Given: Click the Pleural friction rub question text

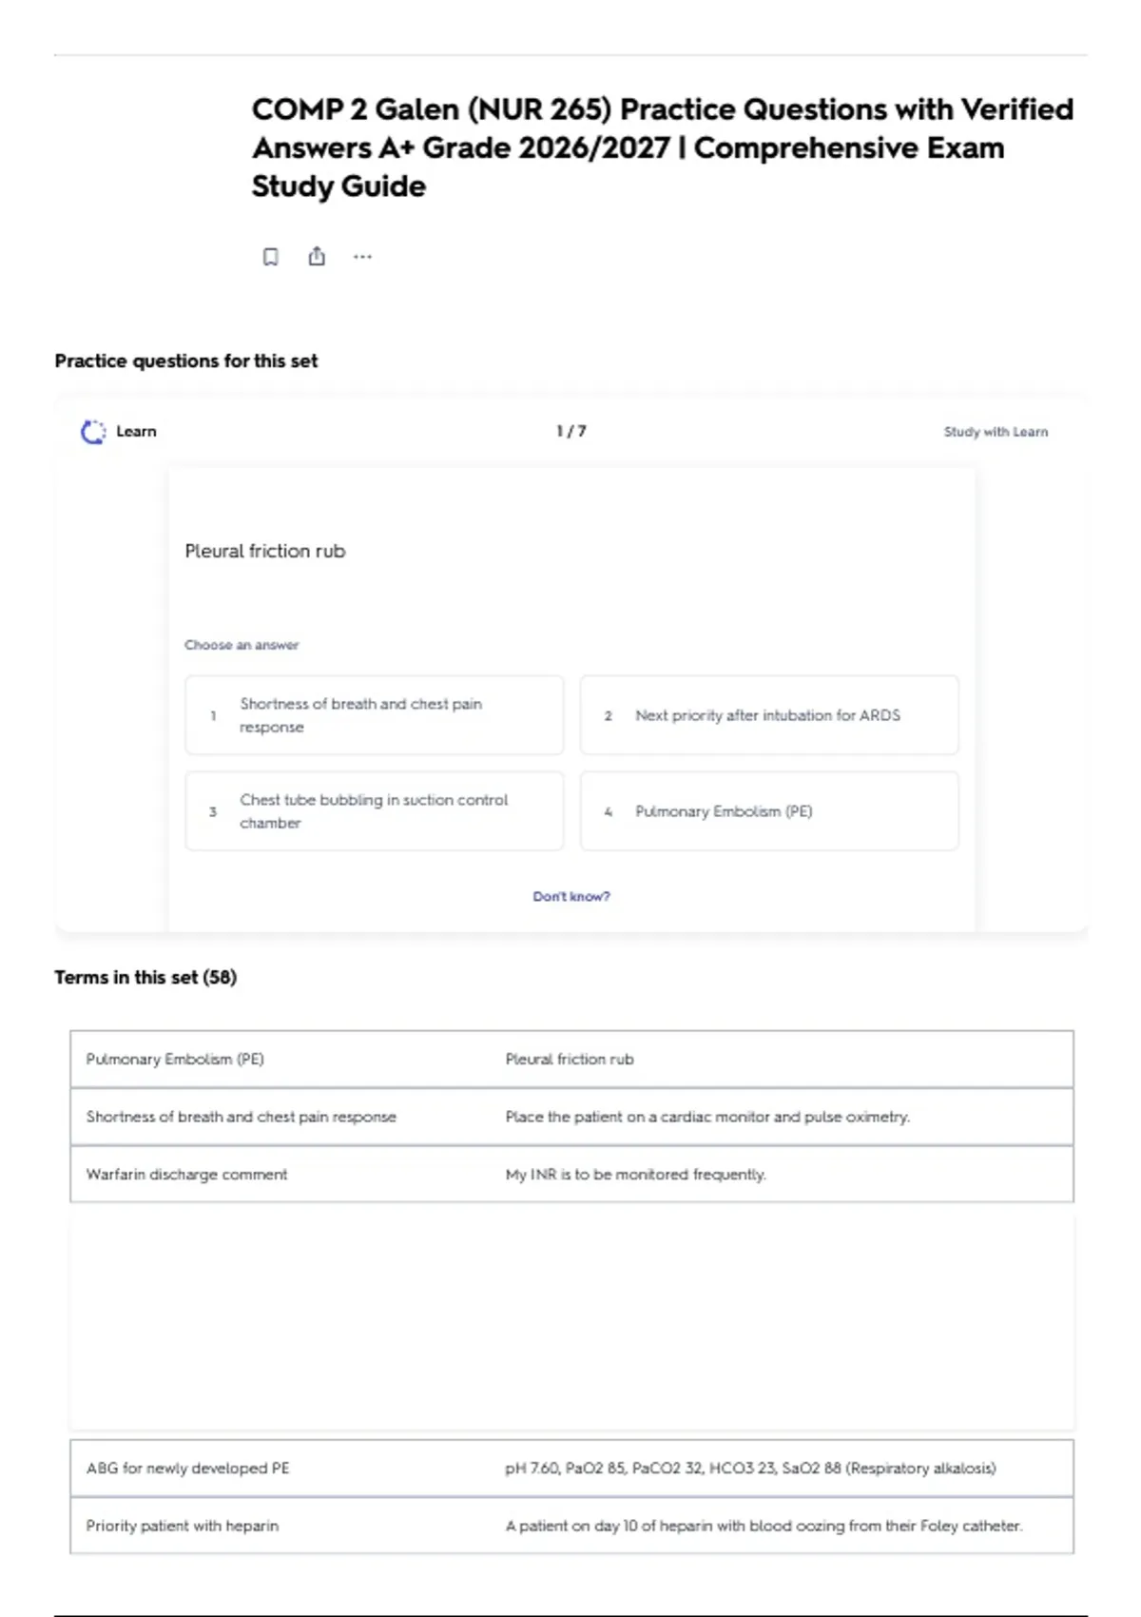Looking at the screenshot, I should [265, 551].
